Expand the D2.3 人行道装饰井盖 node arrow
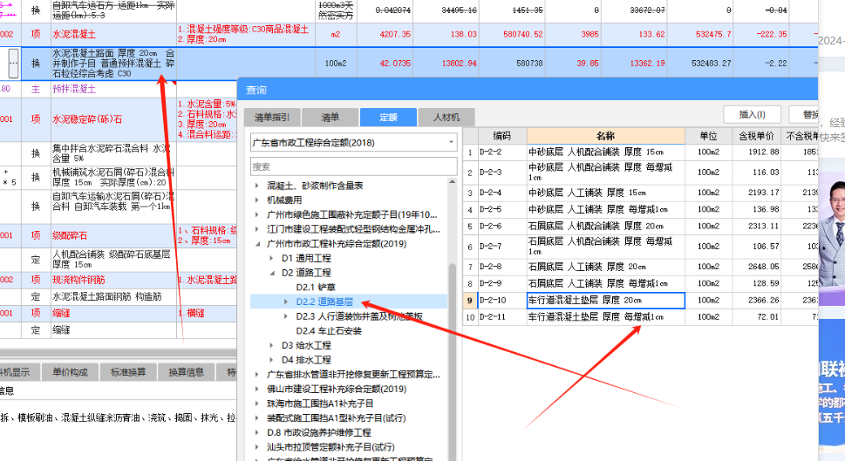Image resolution: width=845 pixels, height=461 pixels. 286,316
